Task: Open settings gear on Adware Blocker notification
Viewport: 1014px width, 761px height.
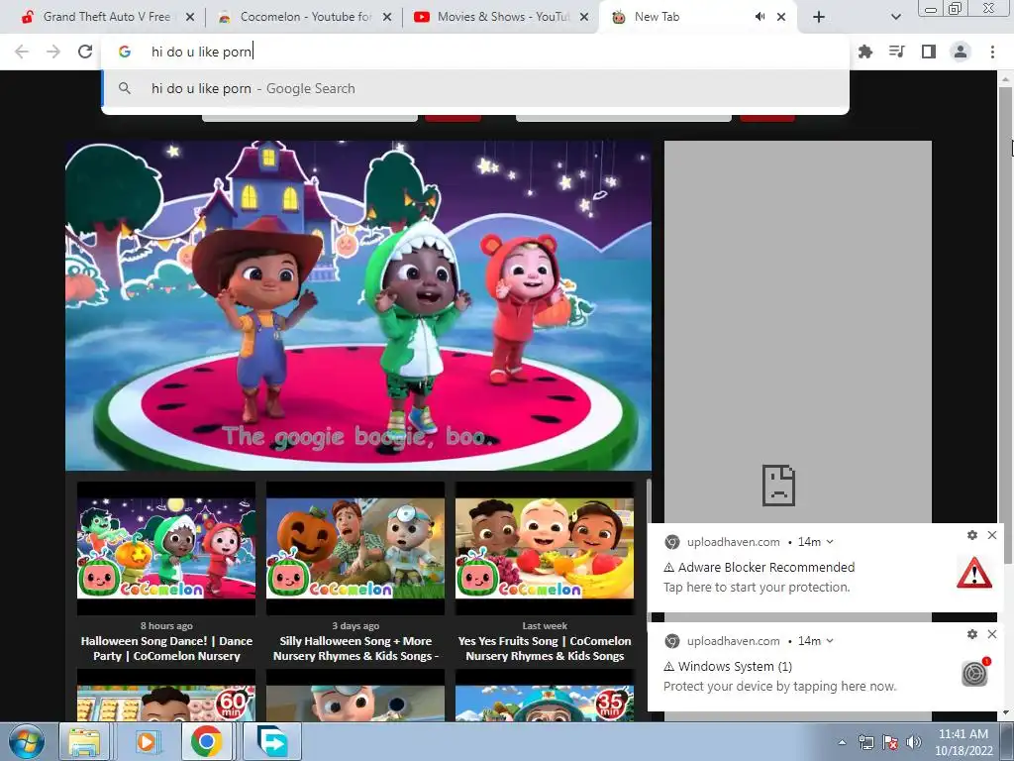Action: tap(972, 535)
